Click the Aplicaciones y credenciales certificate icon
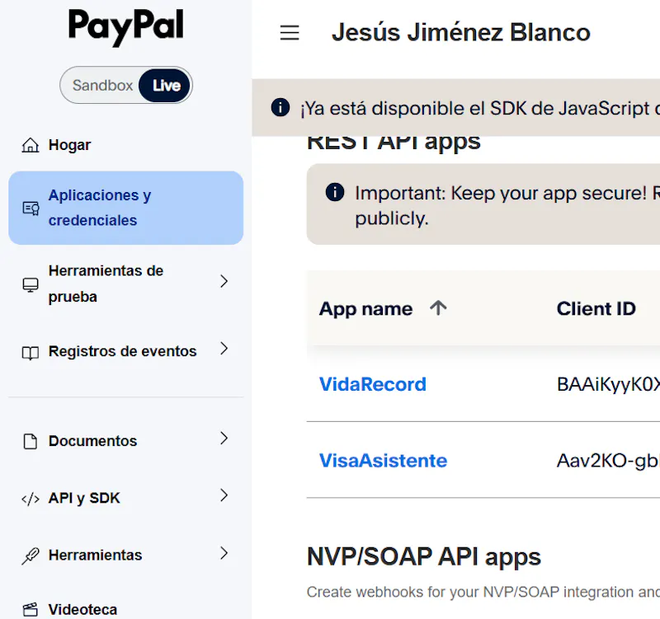 [31, 209]
